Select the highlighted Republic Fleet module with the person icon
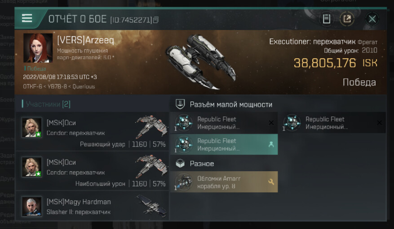Viewport: 394px width, 229px height. 224,144
